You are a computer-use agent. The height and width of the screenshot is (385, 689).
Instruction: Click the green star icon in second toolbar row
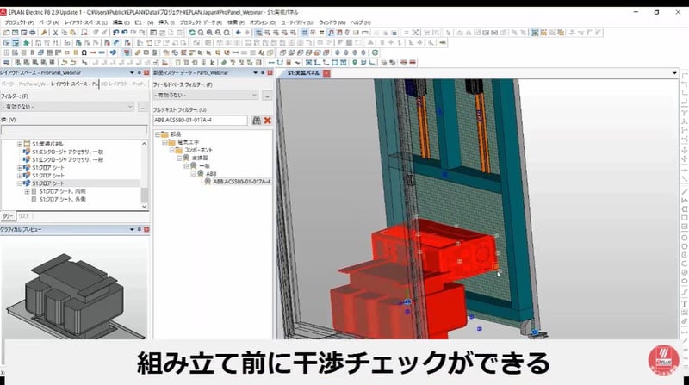coord(27,42)
